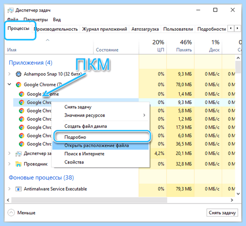
Task: Click the Снять задачу button at bottom
Action: coord(222,213)
